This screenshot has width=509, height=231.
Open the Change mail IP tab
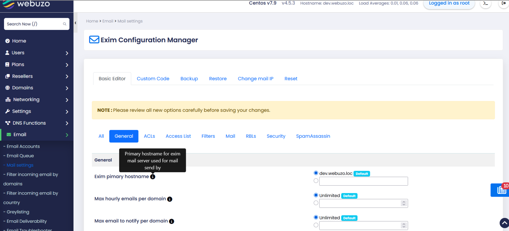(x=256, y=79)
